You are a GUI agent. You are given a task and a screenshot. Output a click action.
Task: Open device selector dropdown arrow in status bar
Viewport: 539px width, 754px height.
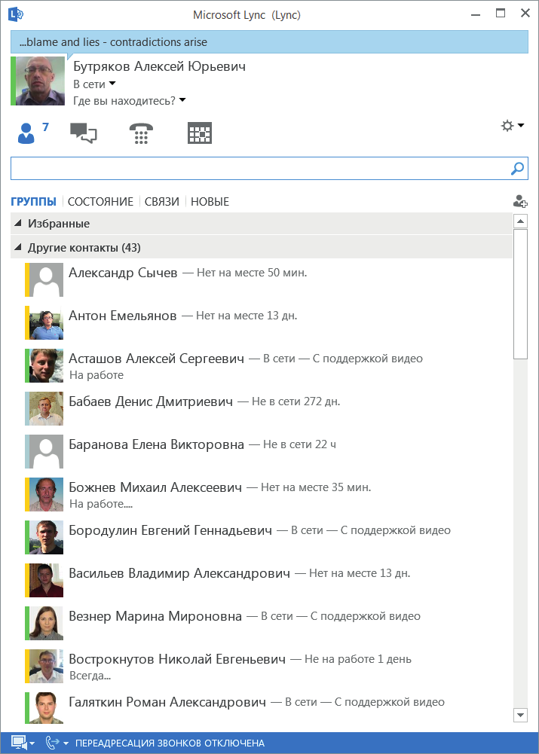32,743
